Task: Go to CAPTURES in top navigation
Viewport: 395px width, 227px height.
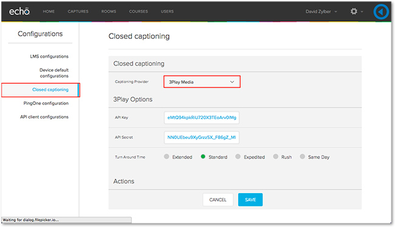Action: point(78,12)
